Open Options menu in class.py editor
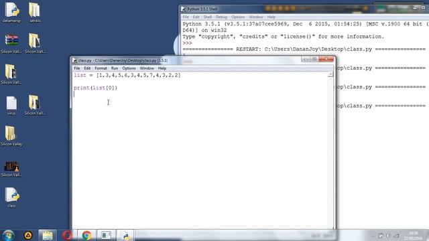The width and height of the screenshot is (429, 241). pyautogui.click(x=129, y=68)
